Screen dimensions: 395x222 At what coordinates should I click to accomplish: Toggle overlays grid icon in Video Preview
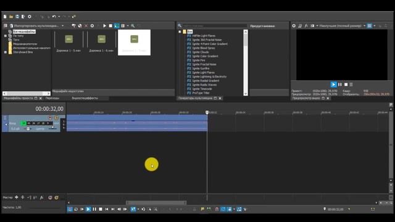(x=369, y=26)
